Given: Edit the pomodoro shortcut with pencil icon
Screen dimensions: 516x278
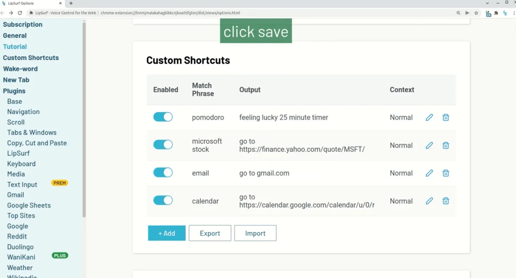Looking at the screenshot, I should pos(429,117).
